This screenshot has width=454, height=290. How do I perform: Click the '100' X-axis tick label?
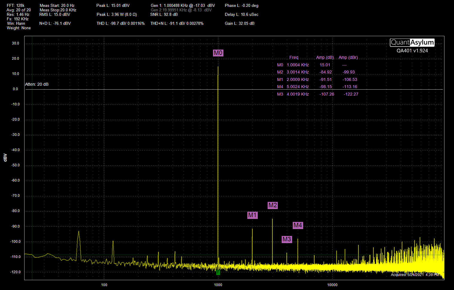(104, 285)
